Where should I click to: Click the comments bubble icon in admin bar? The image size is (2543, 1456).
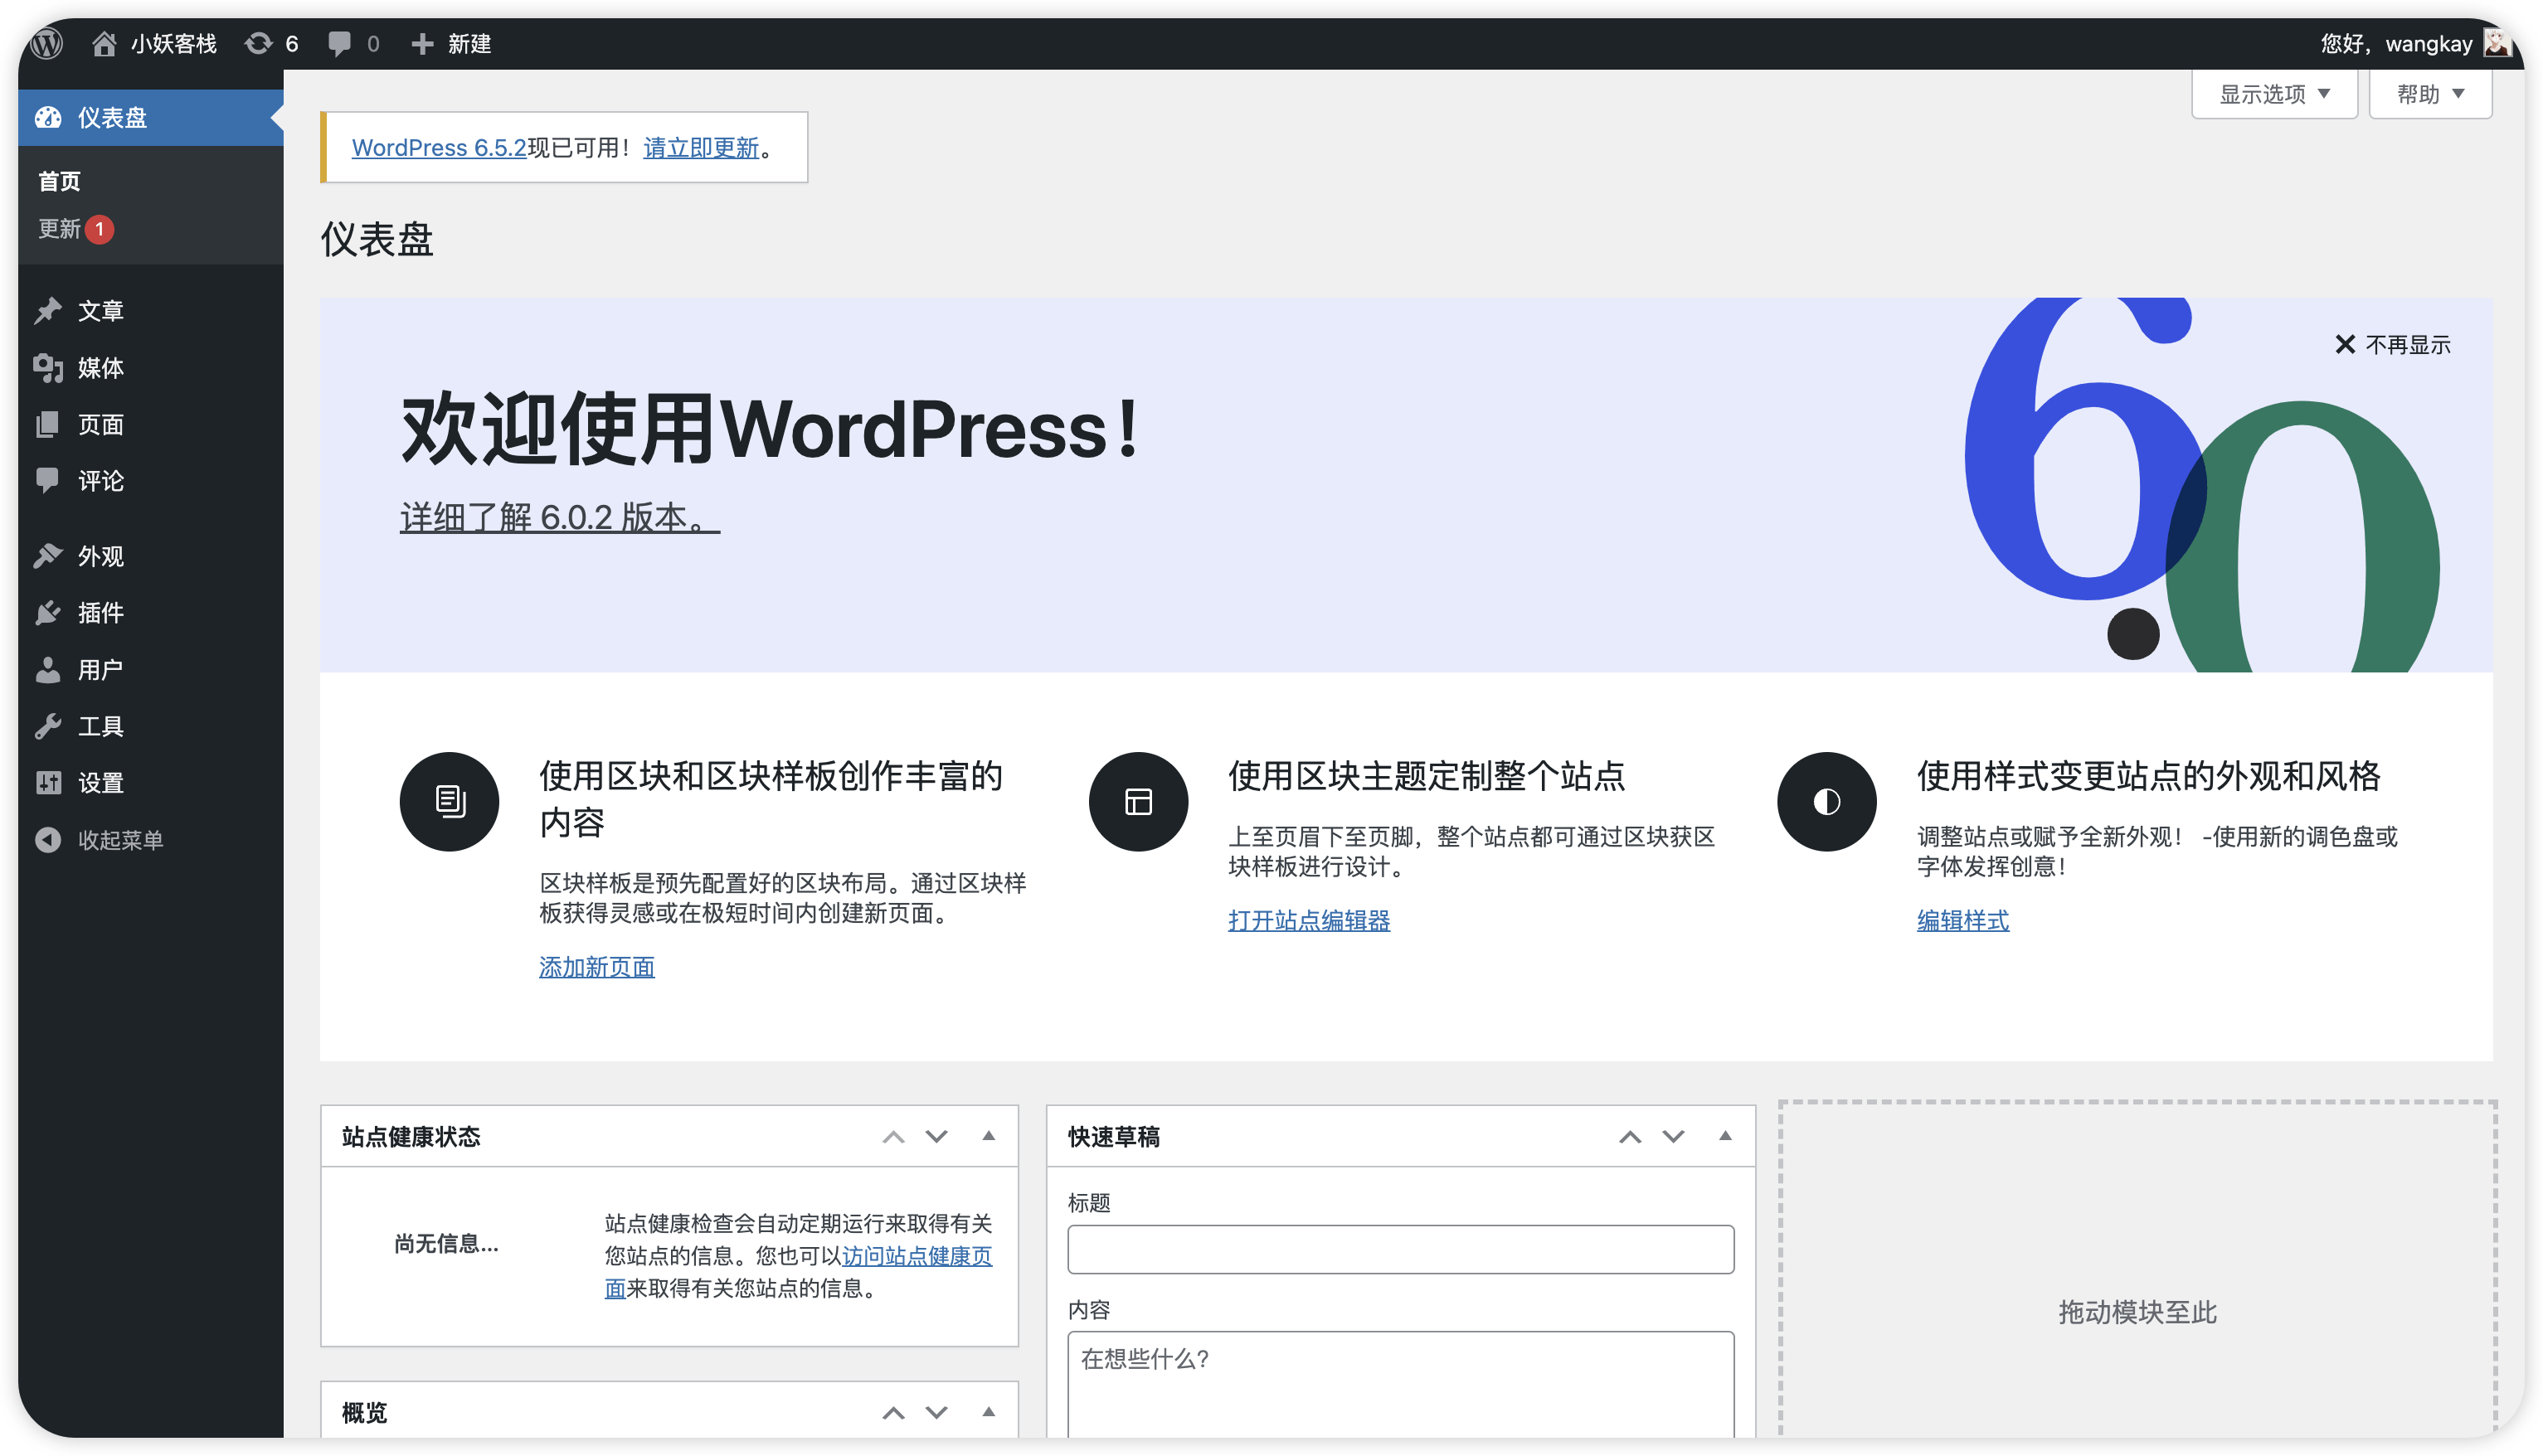[341, 43]
